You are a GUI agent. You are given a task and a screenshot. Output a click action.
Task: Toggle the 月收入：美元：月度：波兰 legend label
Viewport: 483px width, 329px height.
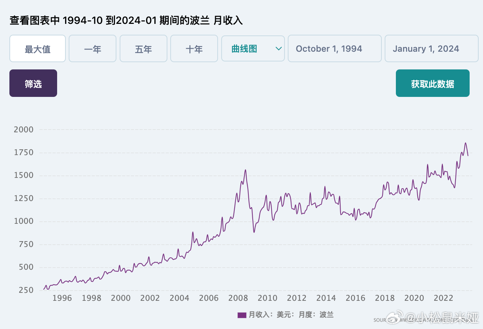coord(291,315)
